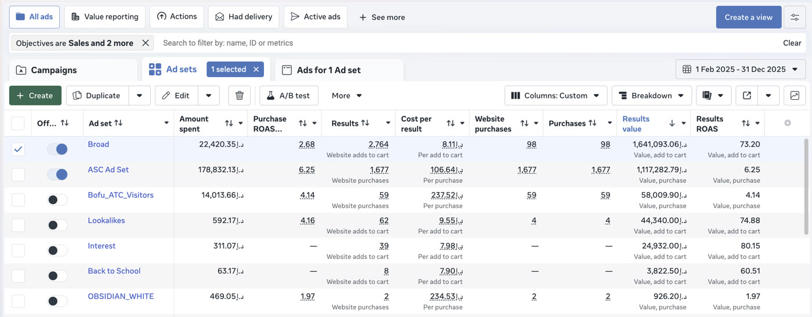812x317 pixels.
Task: Sort by Results value descending arrow
Action: tap(672, 123)
